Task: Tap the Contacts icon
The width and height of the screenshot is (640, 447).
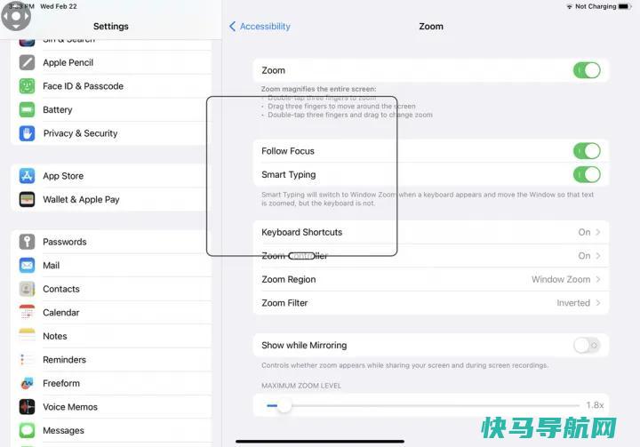Action: point(27,289)
